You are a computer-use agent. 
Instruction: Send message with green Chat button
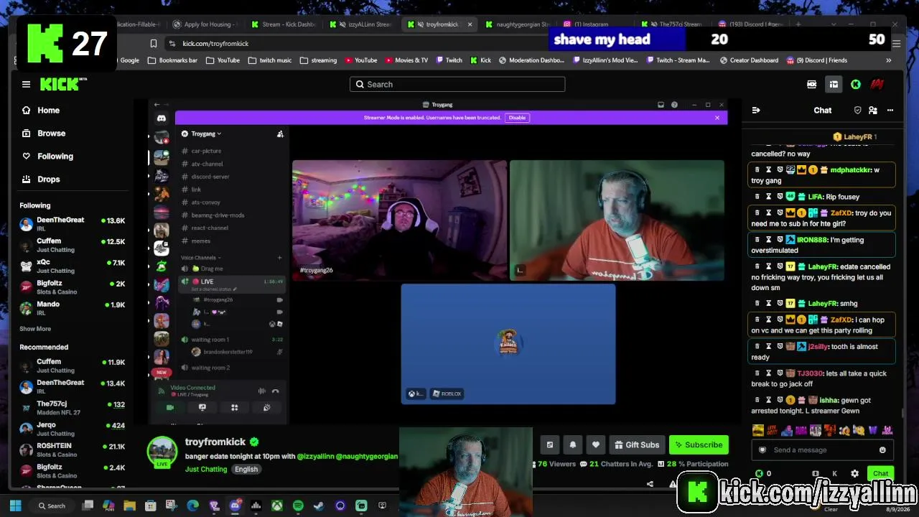click(x=881, y=473)
